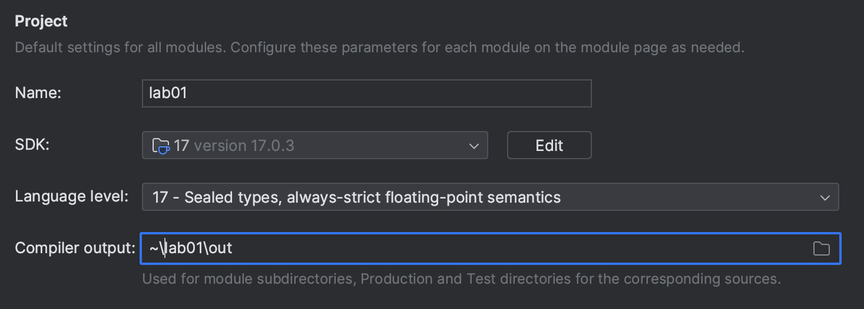Click the 'SDK:' label

[32, 145]
